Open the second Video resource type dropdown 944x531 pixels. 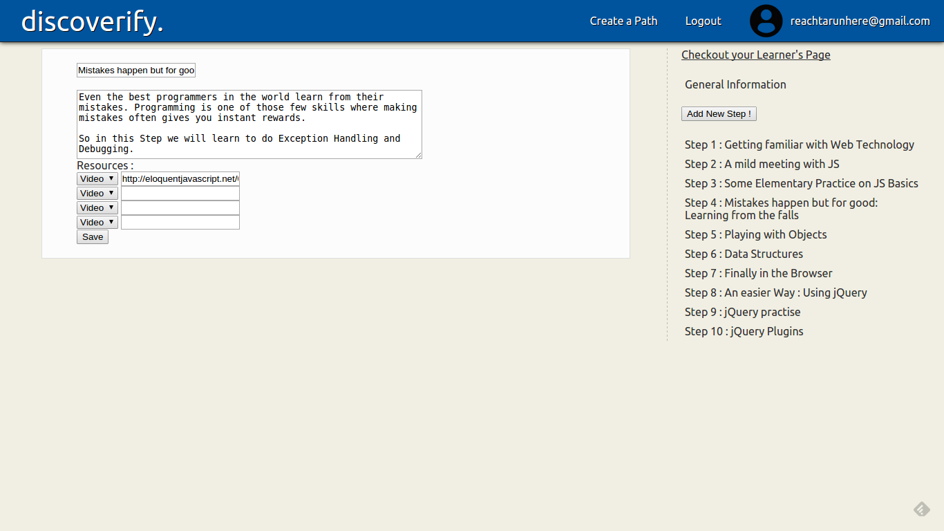[x=97, y=193]
